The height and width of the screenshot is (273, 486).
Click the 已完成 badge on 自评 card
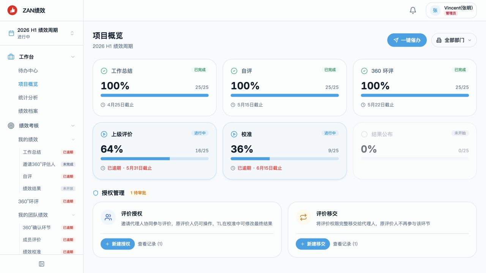click(x=330, y=70)
